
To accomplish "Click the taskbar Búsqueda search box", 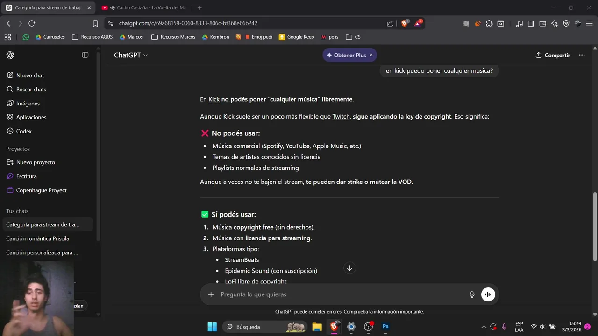I will tap(265, 327).
